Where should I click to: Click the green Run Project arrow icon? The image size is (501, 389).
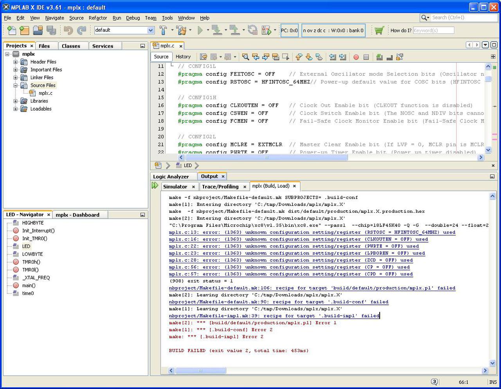[x=200, y=30]
